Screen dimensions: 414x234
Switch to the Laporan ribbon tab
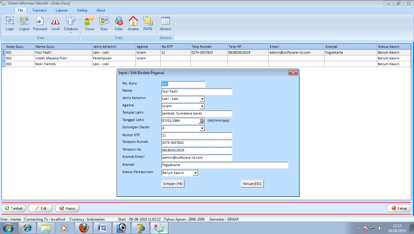(62, 10)
